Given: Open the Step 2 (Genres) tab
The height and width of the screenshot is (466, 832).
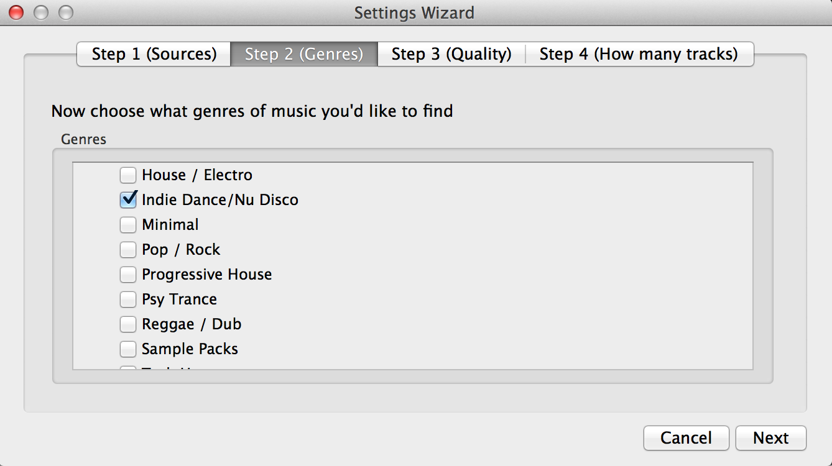Looking at the screenshot, I should click(x=304, y=54).
